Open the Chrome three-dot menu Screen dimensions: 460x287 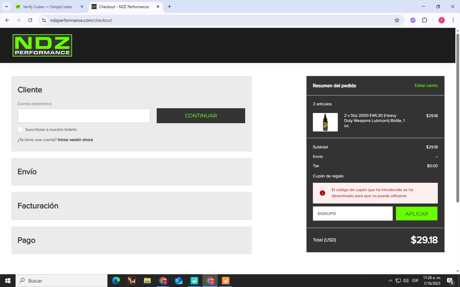pos(453,20)
